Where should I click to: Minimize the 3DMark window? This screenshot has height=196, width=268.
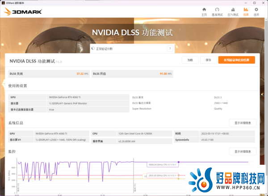click(x=246, y=3)
